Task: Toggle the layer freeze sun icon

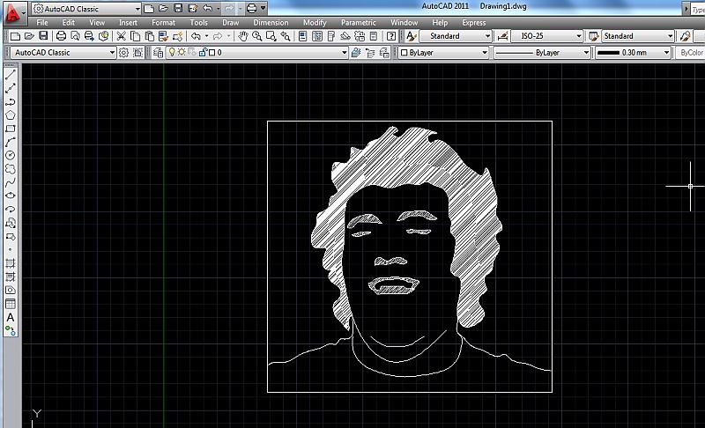Action: [182, 53]
